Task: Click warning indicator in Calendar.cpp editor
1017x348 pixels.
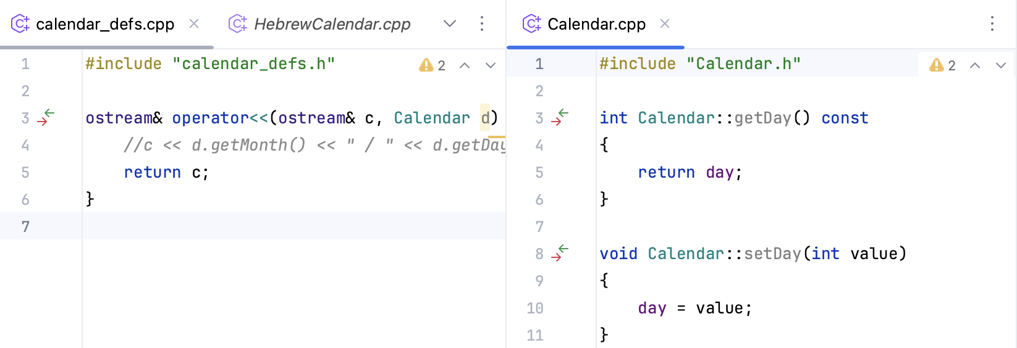Action: [943, 65]
